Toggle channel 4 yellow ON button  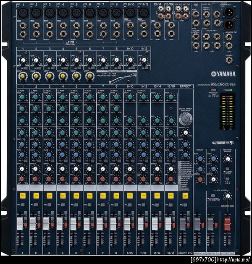63,196
